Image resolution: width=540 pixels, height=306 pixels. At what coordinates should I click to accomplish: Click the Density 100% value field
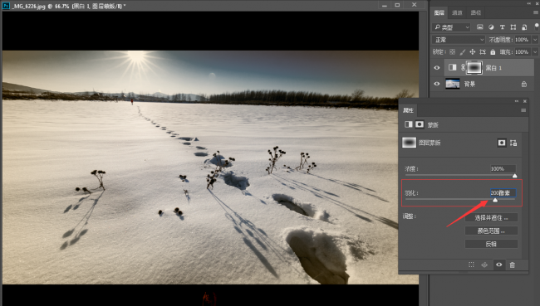[x=503, y=169]
